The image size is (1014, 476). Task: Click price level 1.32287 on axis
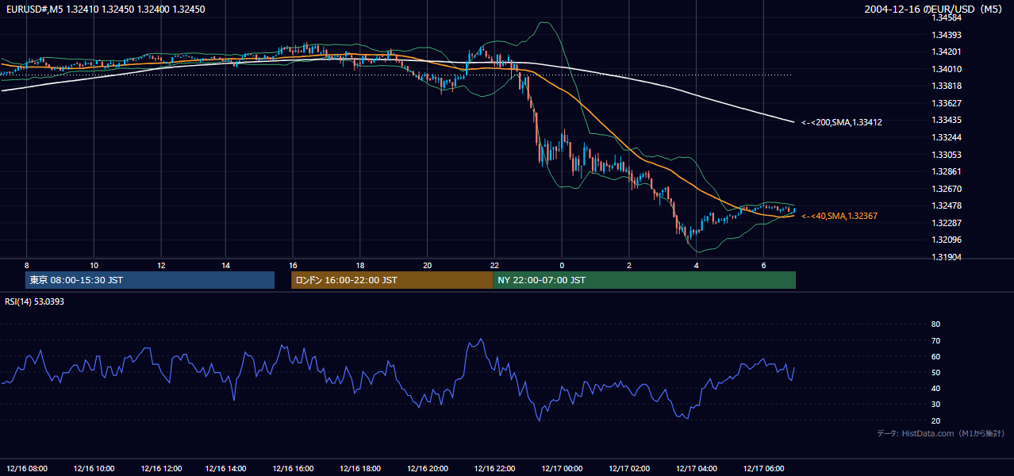click(947, 223)
